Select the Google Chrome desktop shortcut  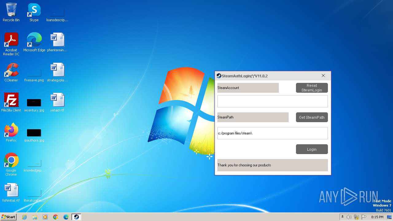click(x=11, y=165)
